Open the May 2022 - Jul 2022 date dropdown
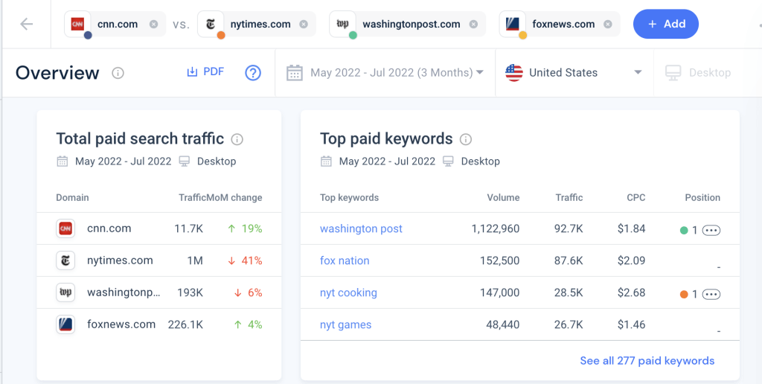 click(x=385, y=73)
